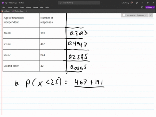Image resolution: width=156 pixels, height=117 pixels.
Task: Open the Help tab
Action: (x=47, y=7)
